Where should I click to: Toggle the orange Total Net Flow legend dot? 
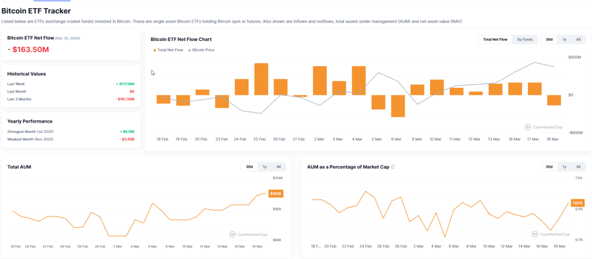[x=154, y=50]
